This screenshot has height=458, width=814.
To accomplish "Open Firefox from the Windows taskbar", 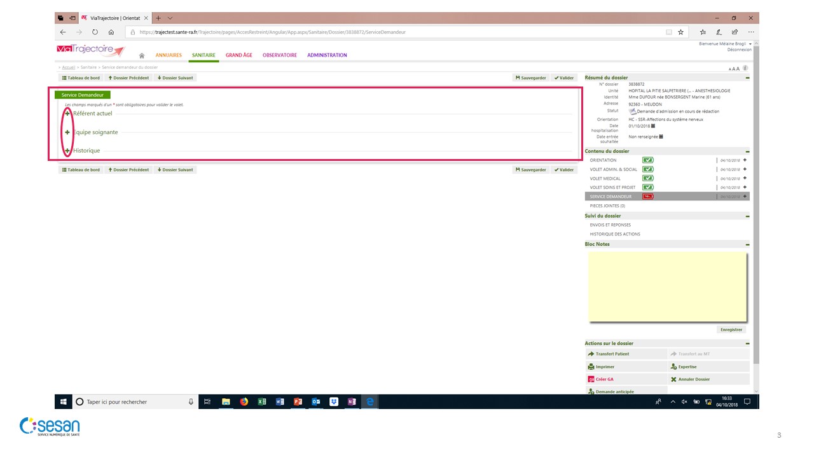I will coord(244,401).
